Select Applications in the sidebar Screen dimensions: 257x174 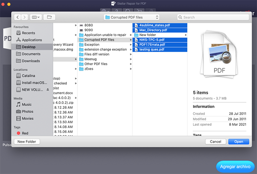click(x=32, y=40)
